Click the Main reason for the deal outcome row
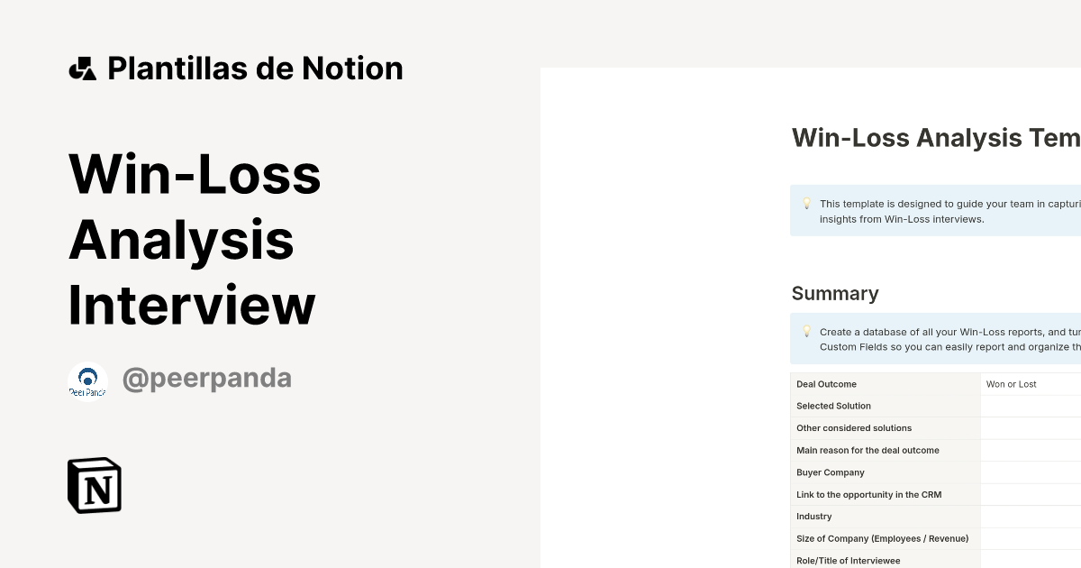 [x=868, y=451]
